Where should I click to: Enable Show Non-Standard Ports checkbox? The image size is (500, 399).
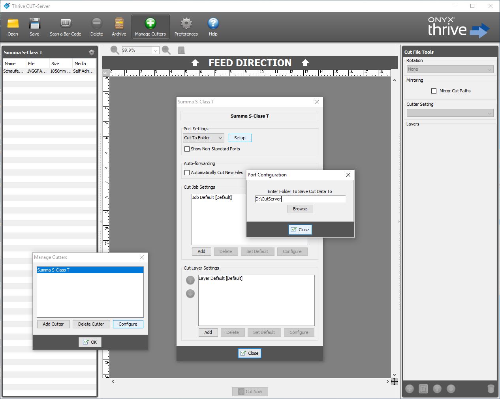[187, 149]
